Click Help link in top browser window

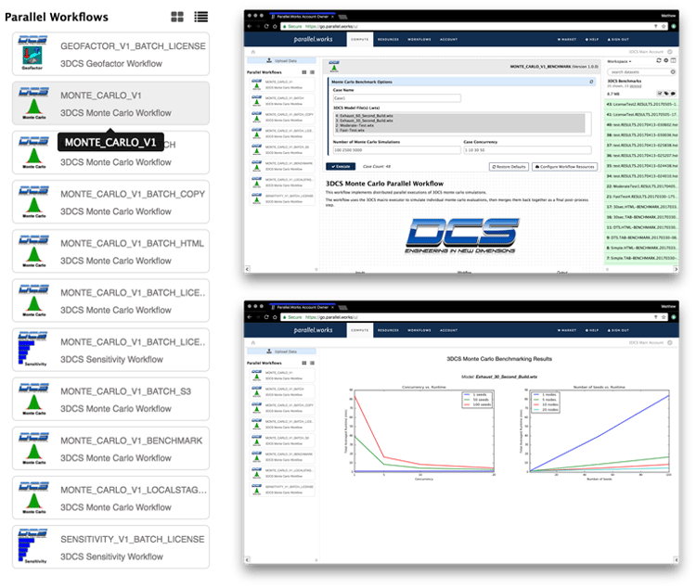point(592,40)
